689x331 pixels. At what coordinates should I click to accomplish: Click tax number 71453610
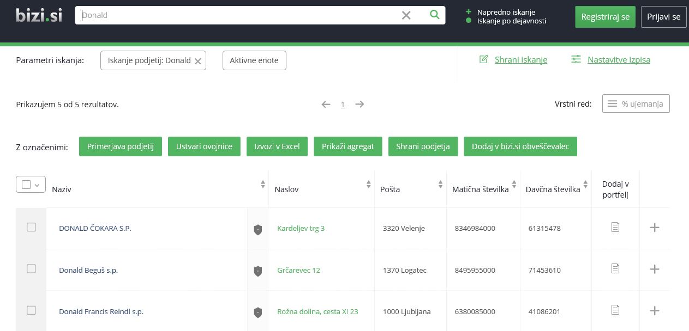pyautogui.click(x=544, y=270)
